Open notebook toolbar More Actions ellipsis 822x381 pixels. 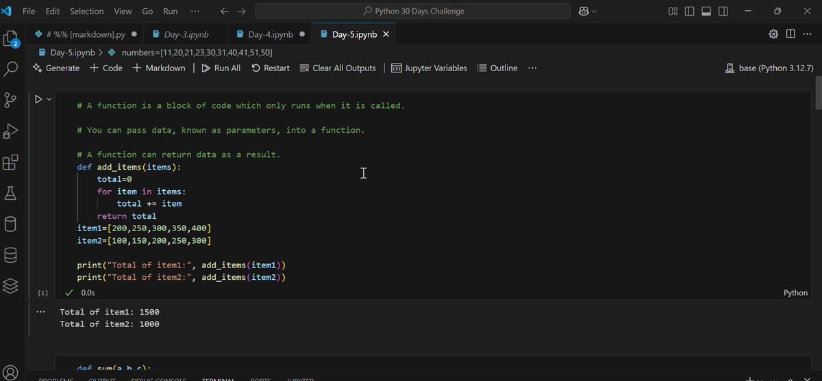point(532,68)
